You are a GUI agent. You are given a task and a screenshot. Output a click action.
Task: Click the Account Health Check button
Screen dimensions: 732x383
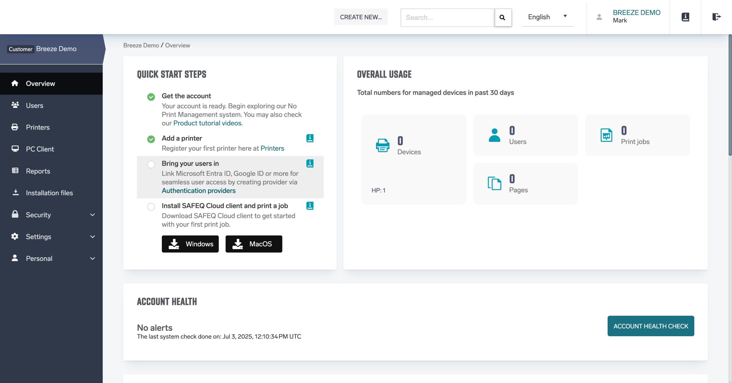(x=651, y=326)
